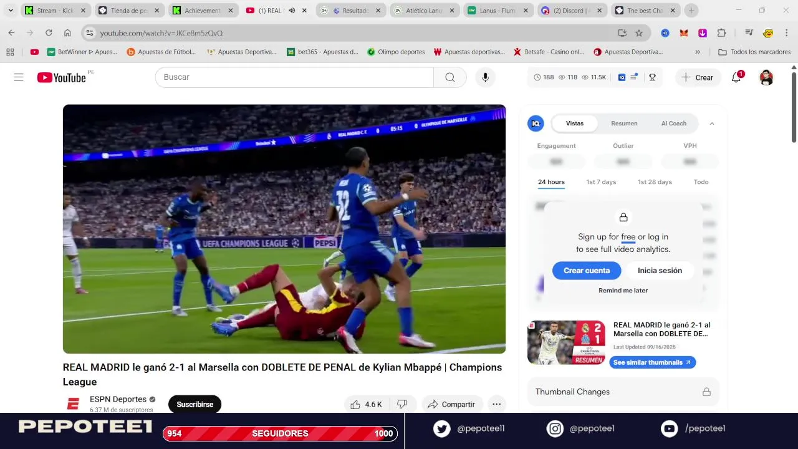Open the bet365 bookmark
The image size is (798, 449).
(322, 52)
